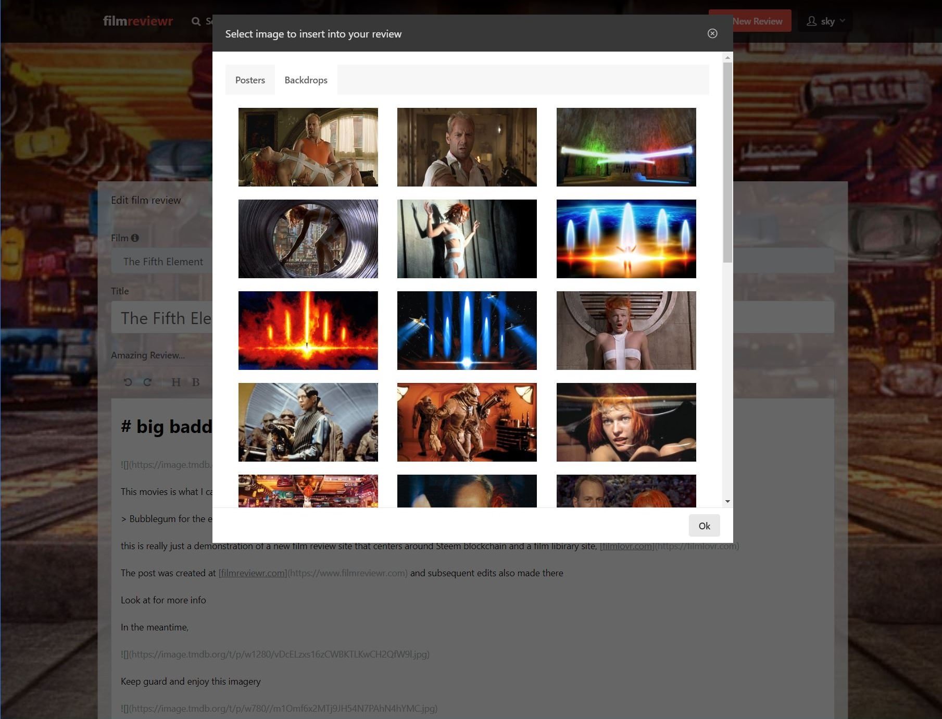Click the undo icon in editor toolbar
This screenshot has height=719, width=942.
128,382
